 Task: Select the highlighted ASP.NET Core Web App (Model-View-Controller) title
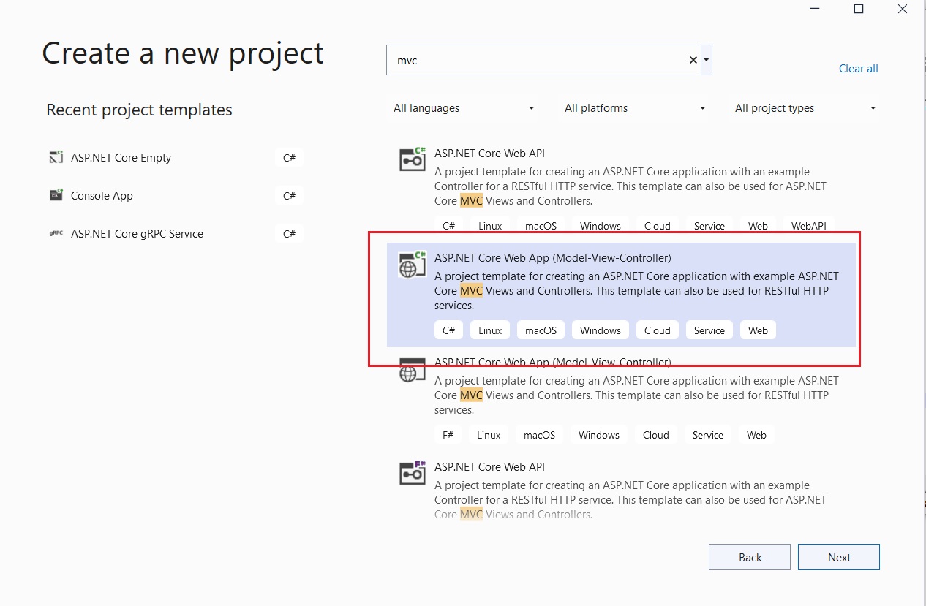(553, 258)
